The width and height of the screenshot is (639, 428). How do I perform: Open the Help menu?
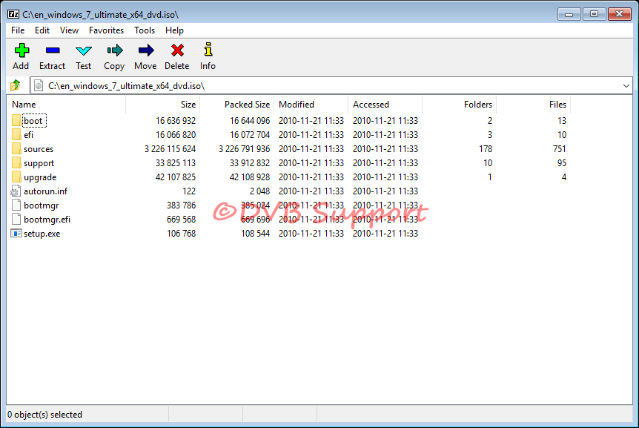pyautogui.click(x=174, y=30)
